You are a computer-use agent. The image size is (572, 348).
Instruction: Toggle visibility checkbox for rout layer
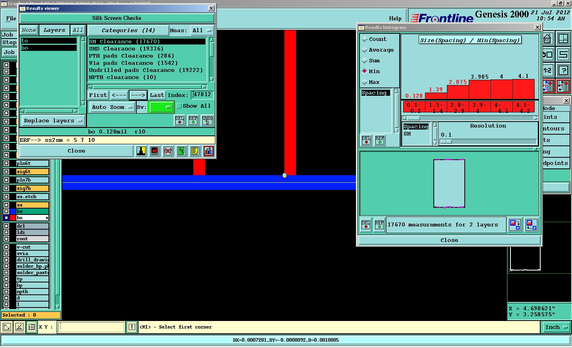coord(6,239)
